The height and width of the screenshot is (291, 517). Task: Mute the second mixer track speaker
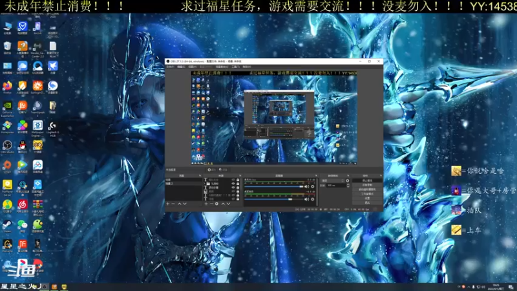(306, 199)
